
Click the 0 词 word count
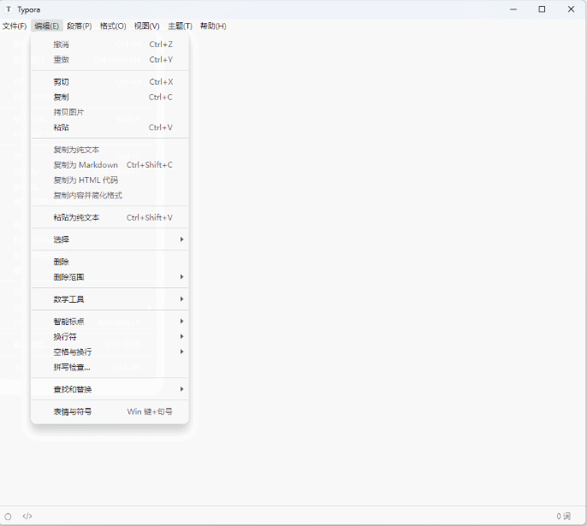click(x=563, y=517)
